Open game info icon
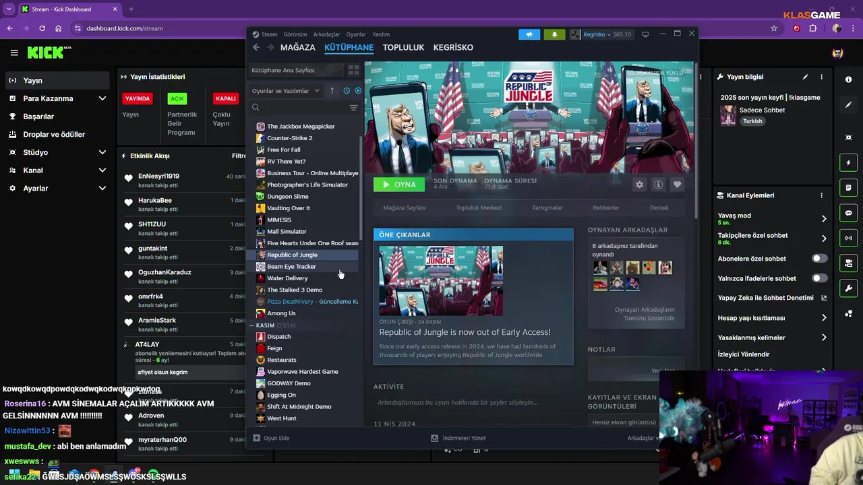Screen dimensions: 863x485 pos(658,185)
